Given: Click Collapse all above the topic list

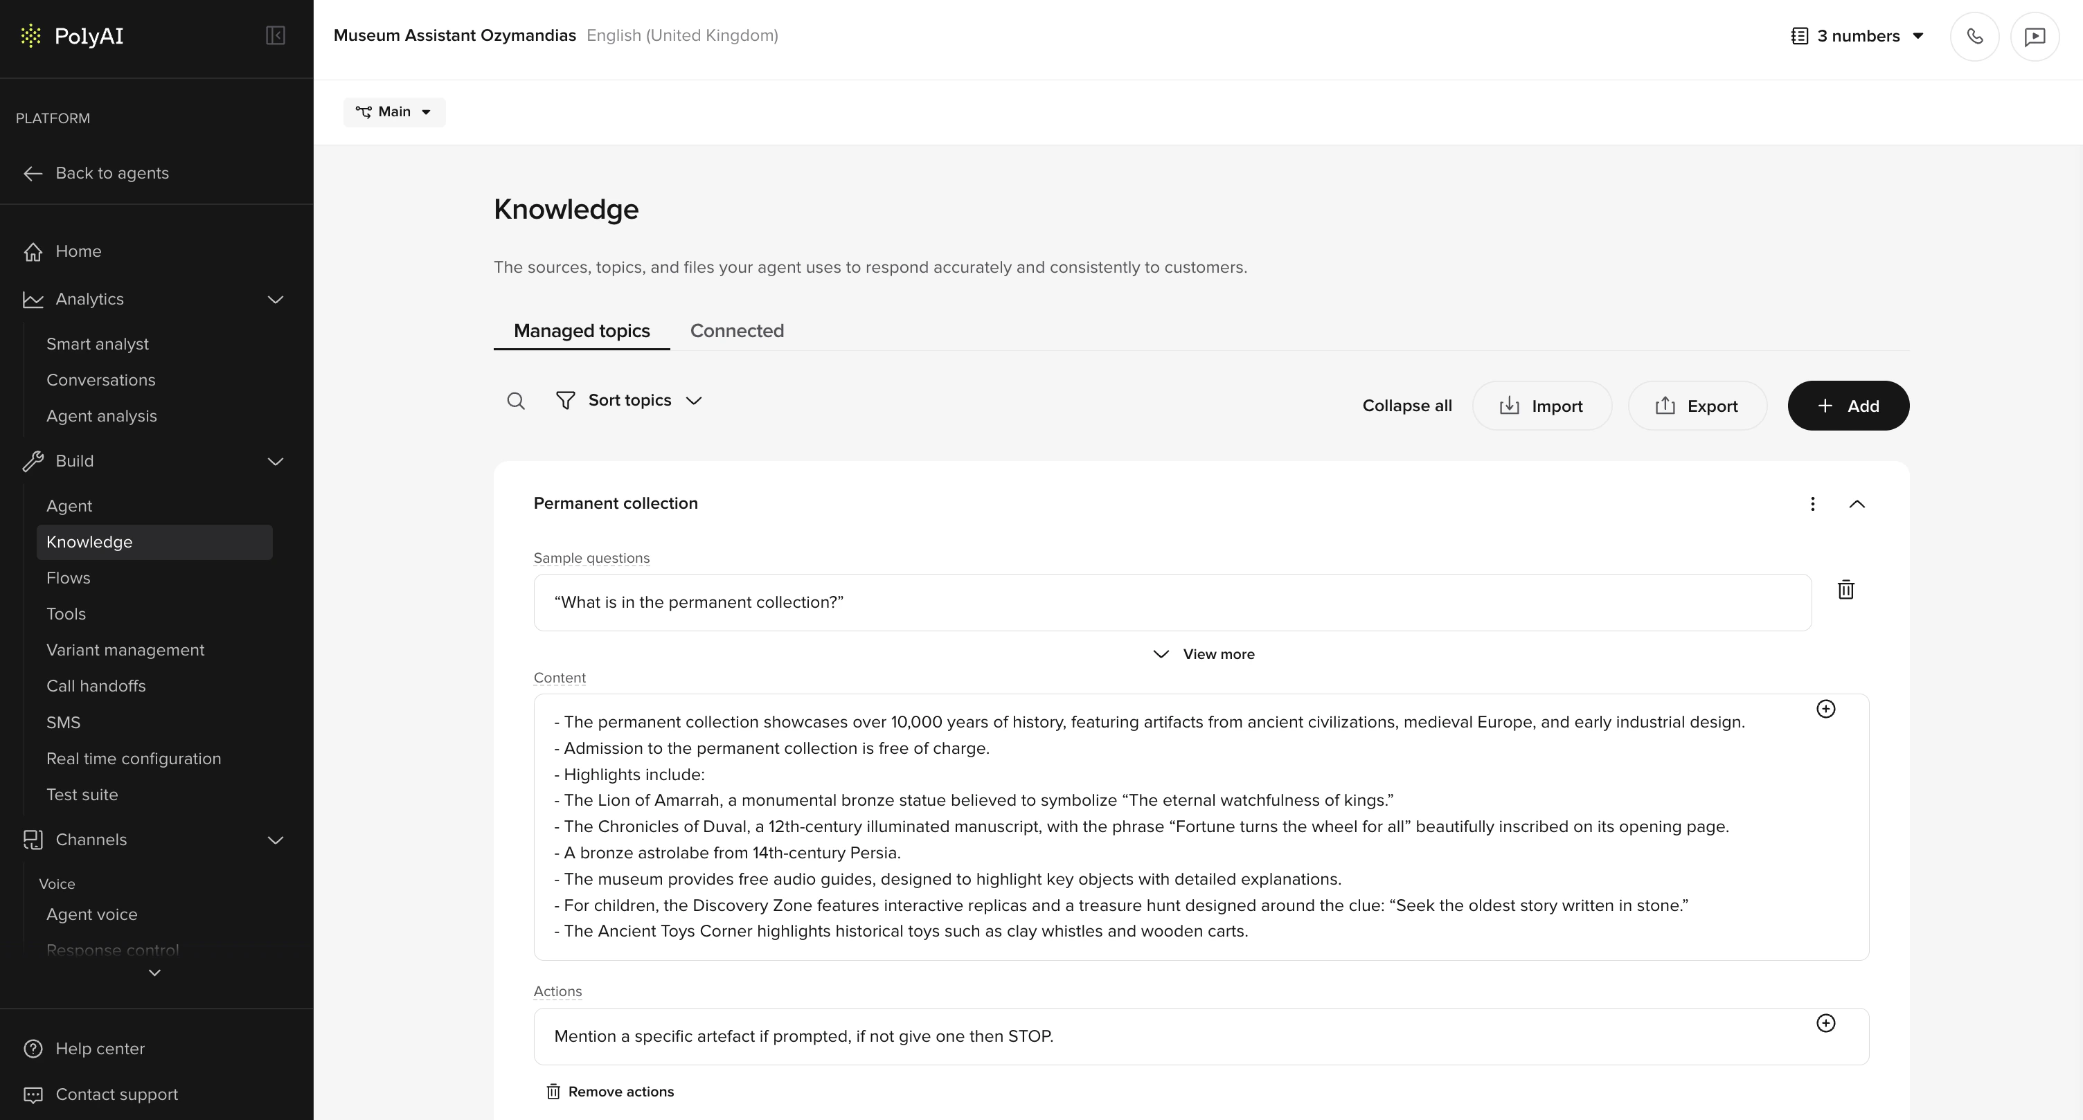Looking at the screenshot, I should click(x=1406, y=405).
